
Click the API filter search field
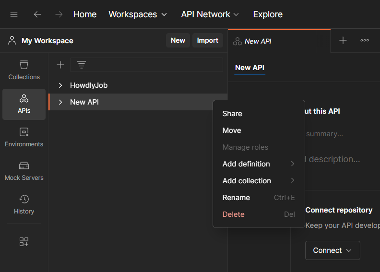tap(146, 65)
